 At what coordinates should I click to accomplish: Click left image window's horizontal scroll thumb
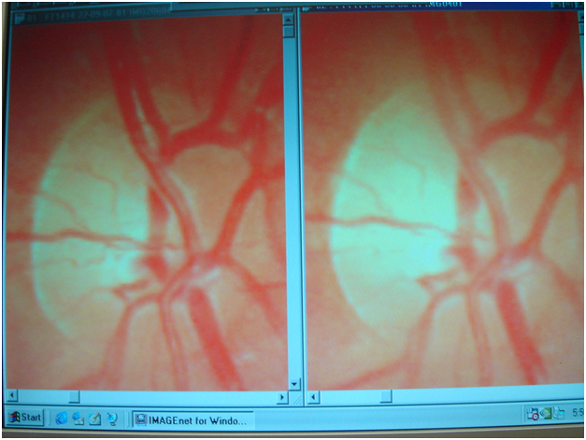[x=72, y=396]
